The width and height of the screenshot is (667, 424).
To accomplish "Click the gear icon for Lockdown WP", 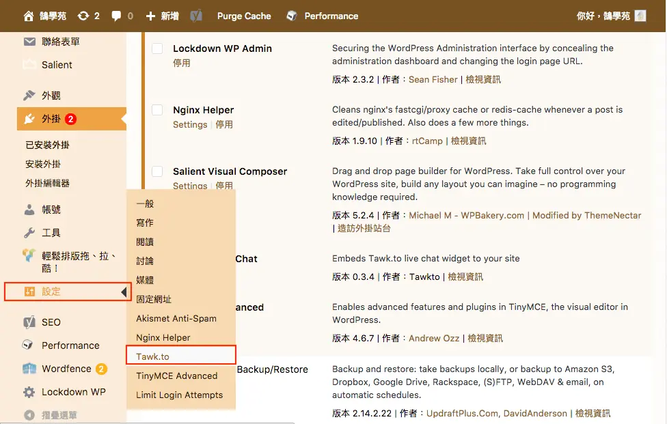I will tap(29, 392).
